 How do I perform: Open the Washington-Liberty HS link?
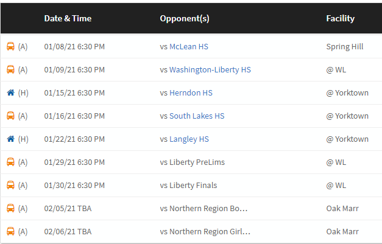[210, 70]
